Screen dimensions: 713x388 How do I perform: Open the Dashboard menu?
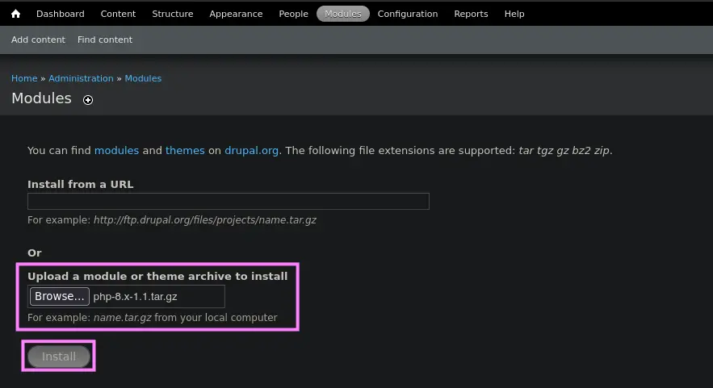[x=60, y=14]
